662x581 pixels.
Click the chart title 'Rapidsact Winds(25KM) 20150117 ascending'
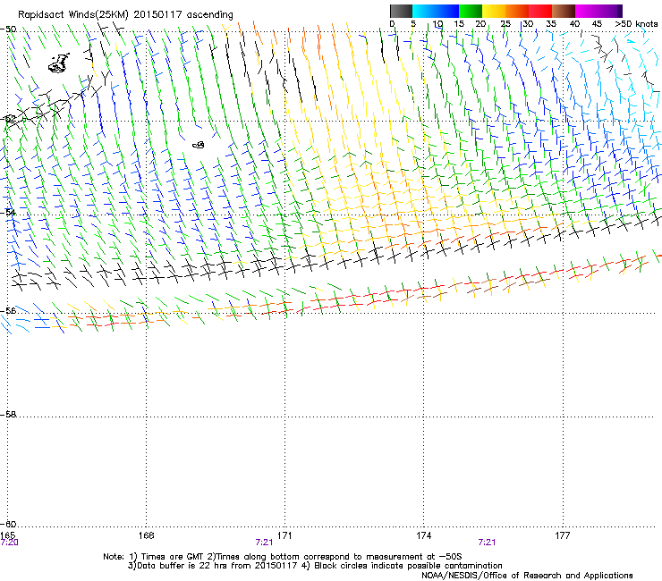(125, 15)
